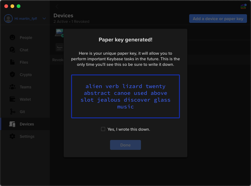Open the Teams icon in the sidebar

12,87
